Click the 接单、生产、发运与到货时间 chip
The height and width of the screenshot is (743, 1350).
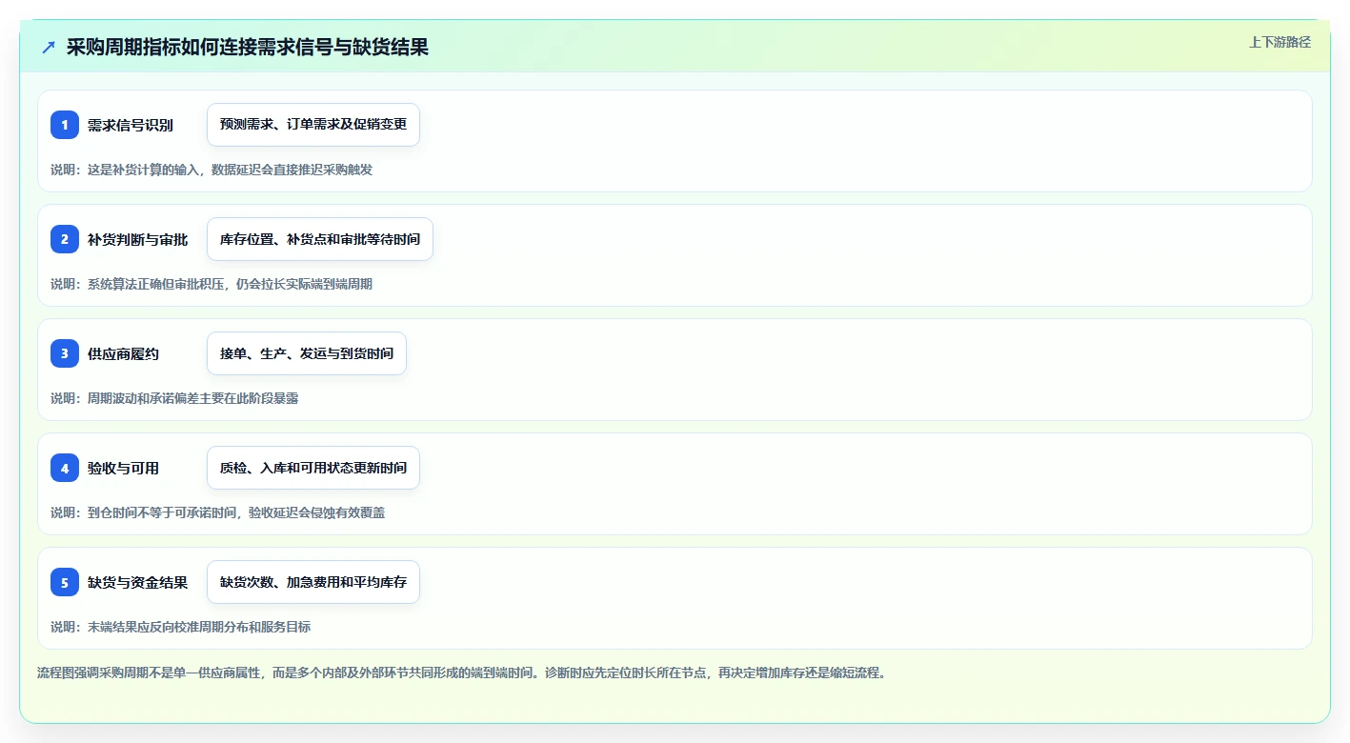pyautogui.click(x=307, y=353)
